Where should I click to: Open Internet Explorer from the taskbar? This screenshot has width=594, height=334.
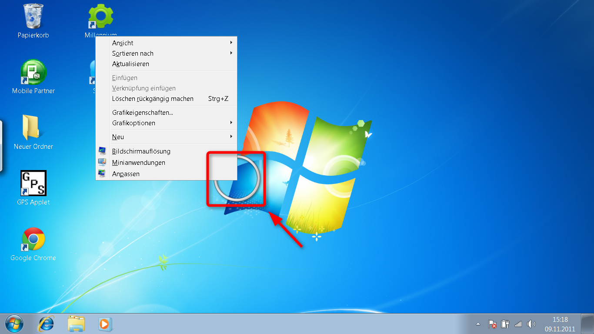pyautogui.click(x=46, y=324)
